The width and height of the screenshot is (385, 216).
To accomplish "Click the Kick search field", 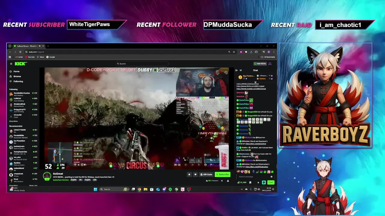I will pyautogui.click(x=141, y=64).
